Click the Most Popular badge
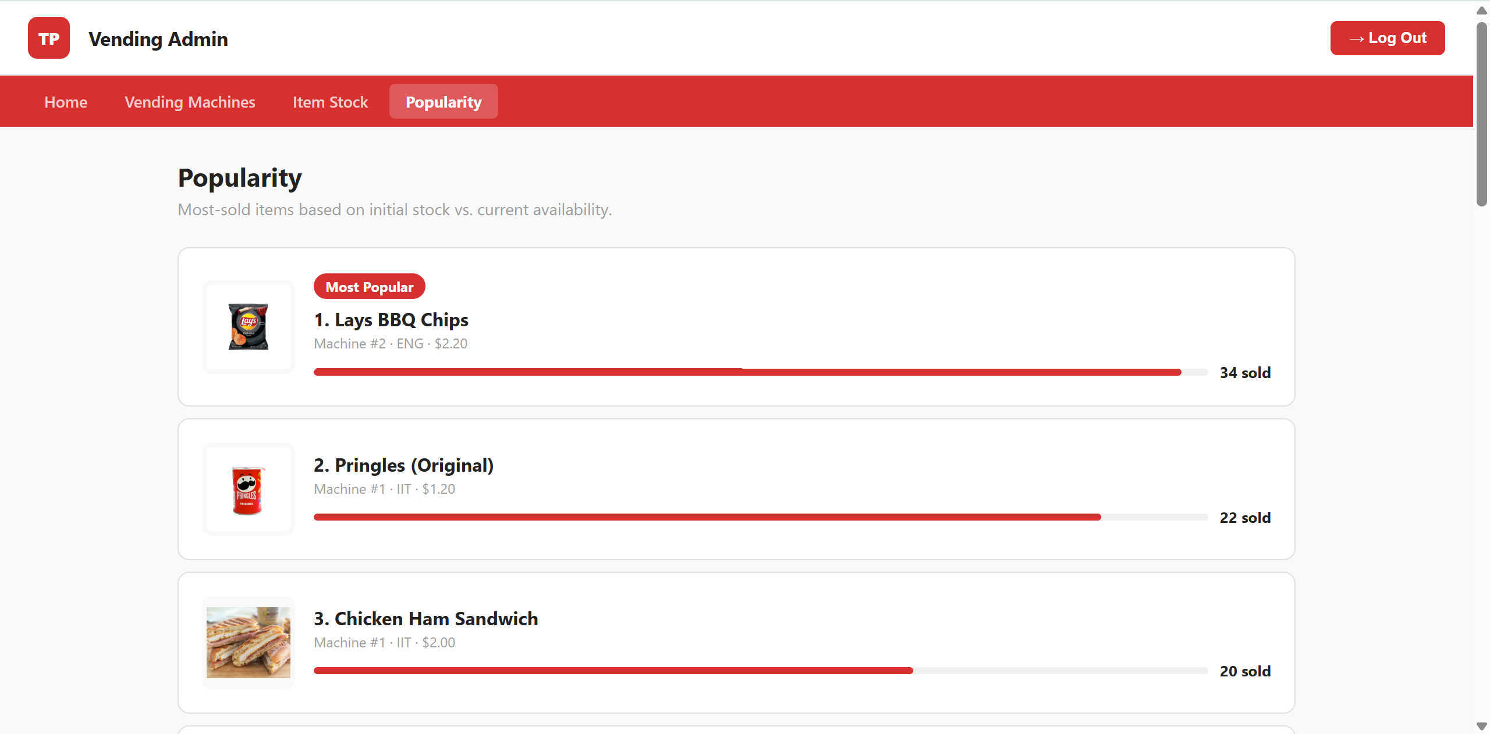This screenshot has width=1490, height=734. pyautogui.click(x=370, y=287)
